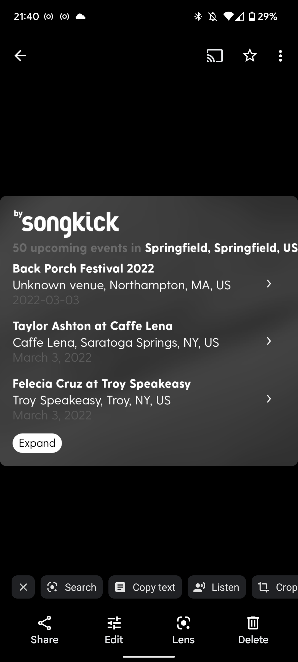
Task: Open the three-dot overflow menu
Action: (280, 56)
